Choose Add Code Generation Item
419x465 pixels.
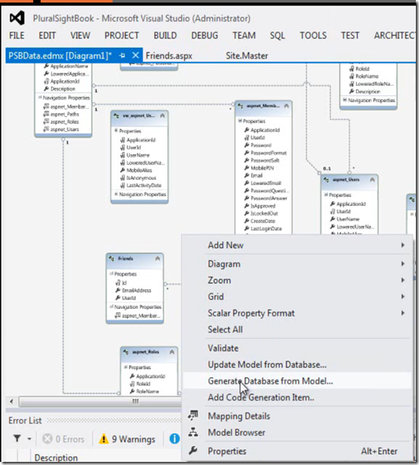pyautogui.click(x=297, y=397)
